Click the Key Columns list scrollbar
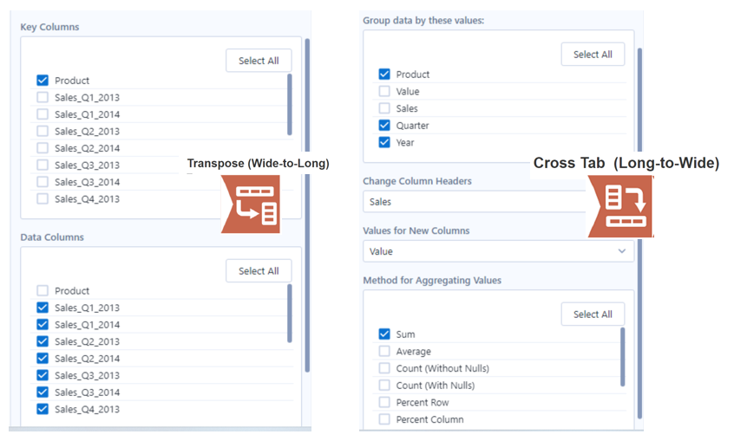The height and width of the screenshot is (441, 734). click(x=289, y=104)
